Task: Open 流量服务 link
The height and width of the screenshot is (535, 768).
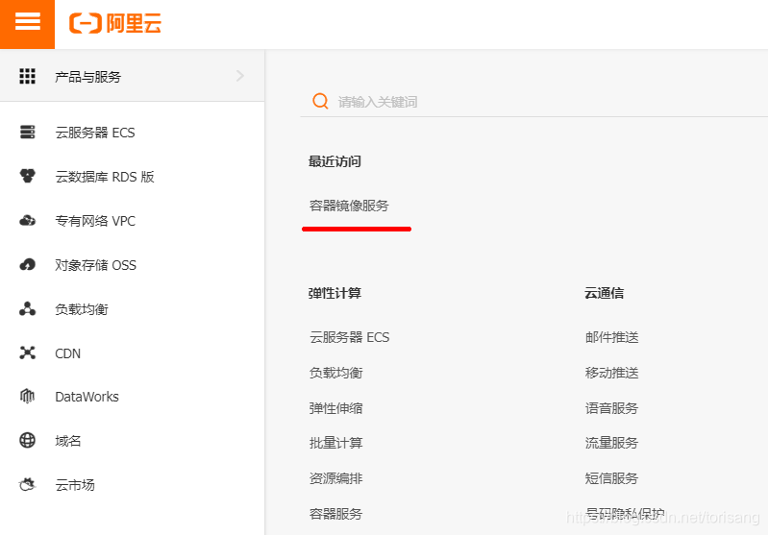Action: coord(611,443)
